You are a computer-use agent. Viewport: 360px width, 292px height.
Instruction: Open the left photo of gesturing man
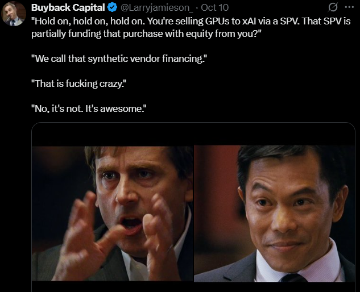tap(112, 213)
